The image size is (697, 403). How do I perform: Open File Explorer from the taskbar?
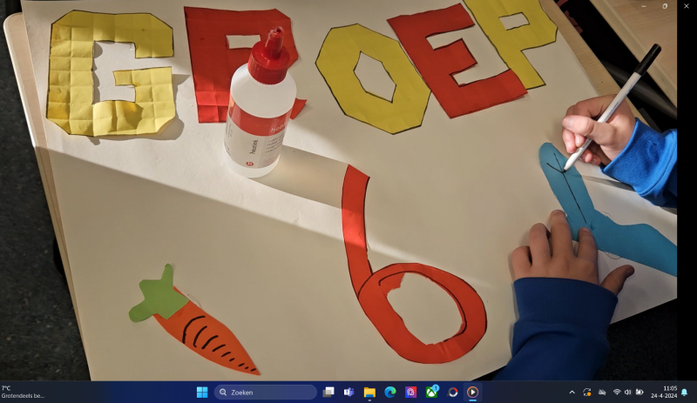coord(369,393)
